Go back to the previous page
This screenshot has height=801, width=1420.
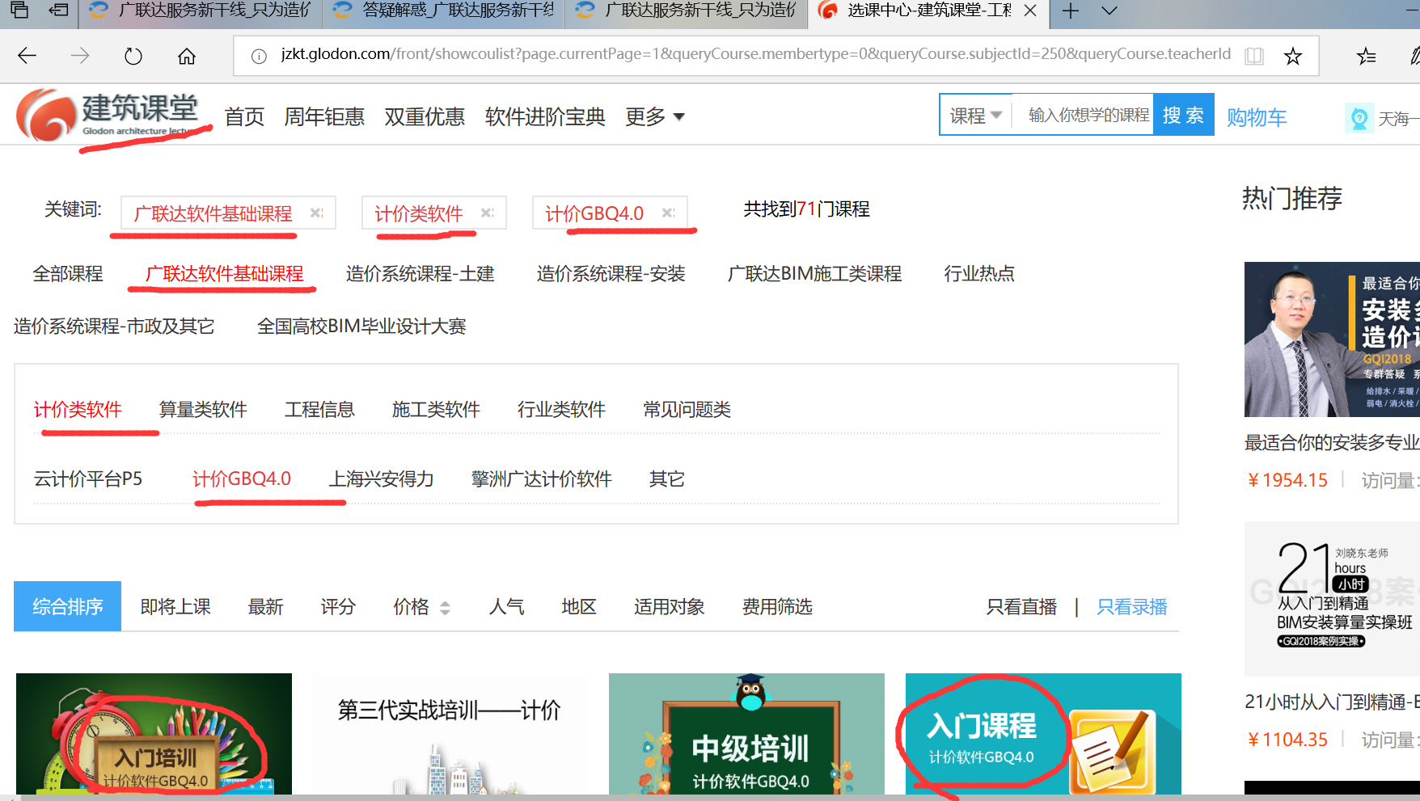(27, 56)
